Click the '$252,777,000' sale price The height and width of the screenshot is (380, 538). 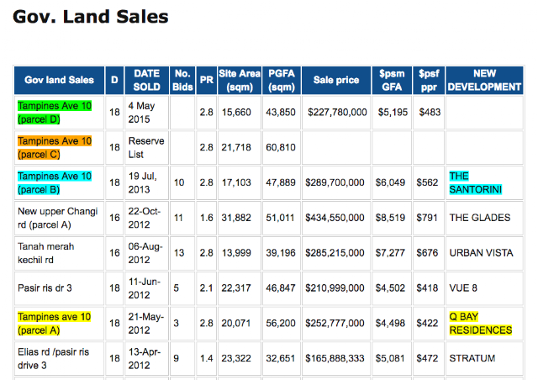[335, 323]
